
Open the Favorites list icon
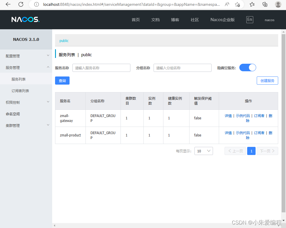[x=252, y=4]
